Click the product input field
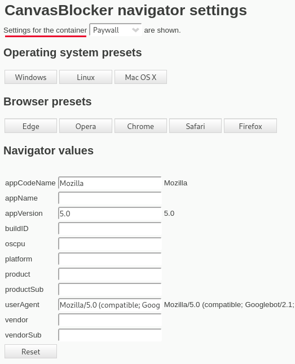This screenshot has height=364, width=295. click(x=110, y=274)
